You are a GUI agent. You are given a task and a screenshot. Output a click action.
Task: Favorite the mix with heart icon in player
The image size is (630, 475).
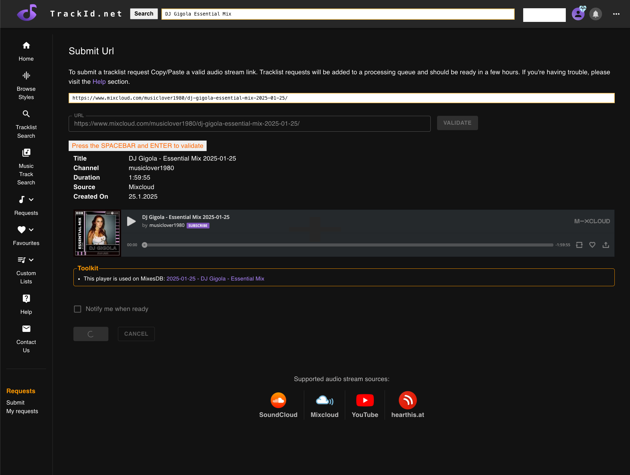(x=592, y=245)
